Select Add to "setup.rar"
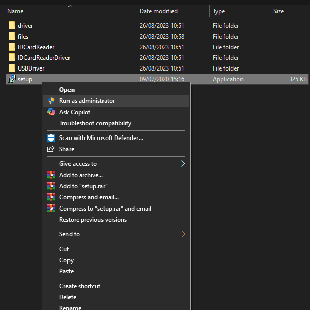 (116, 186)
